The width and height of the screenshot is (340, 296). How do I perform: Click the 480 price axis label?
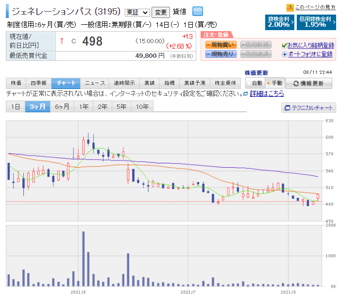tap(329, 204)
